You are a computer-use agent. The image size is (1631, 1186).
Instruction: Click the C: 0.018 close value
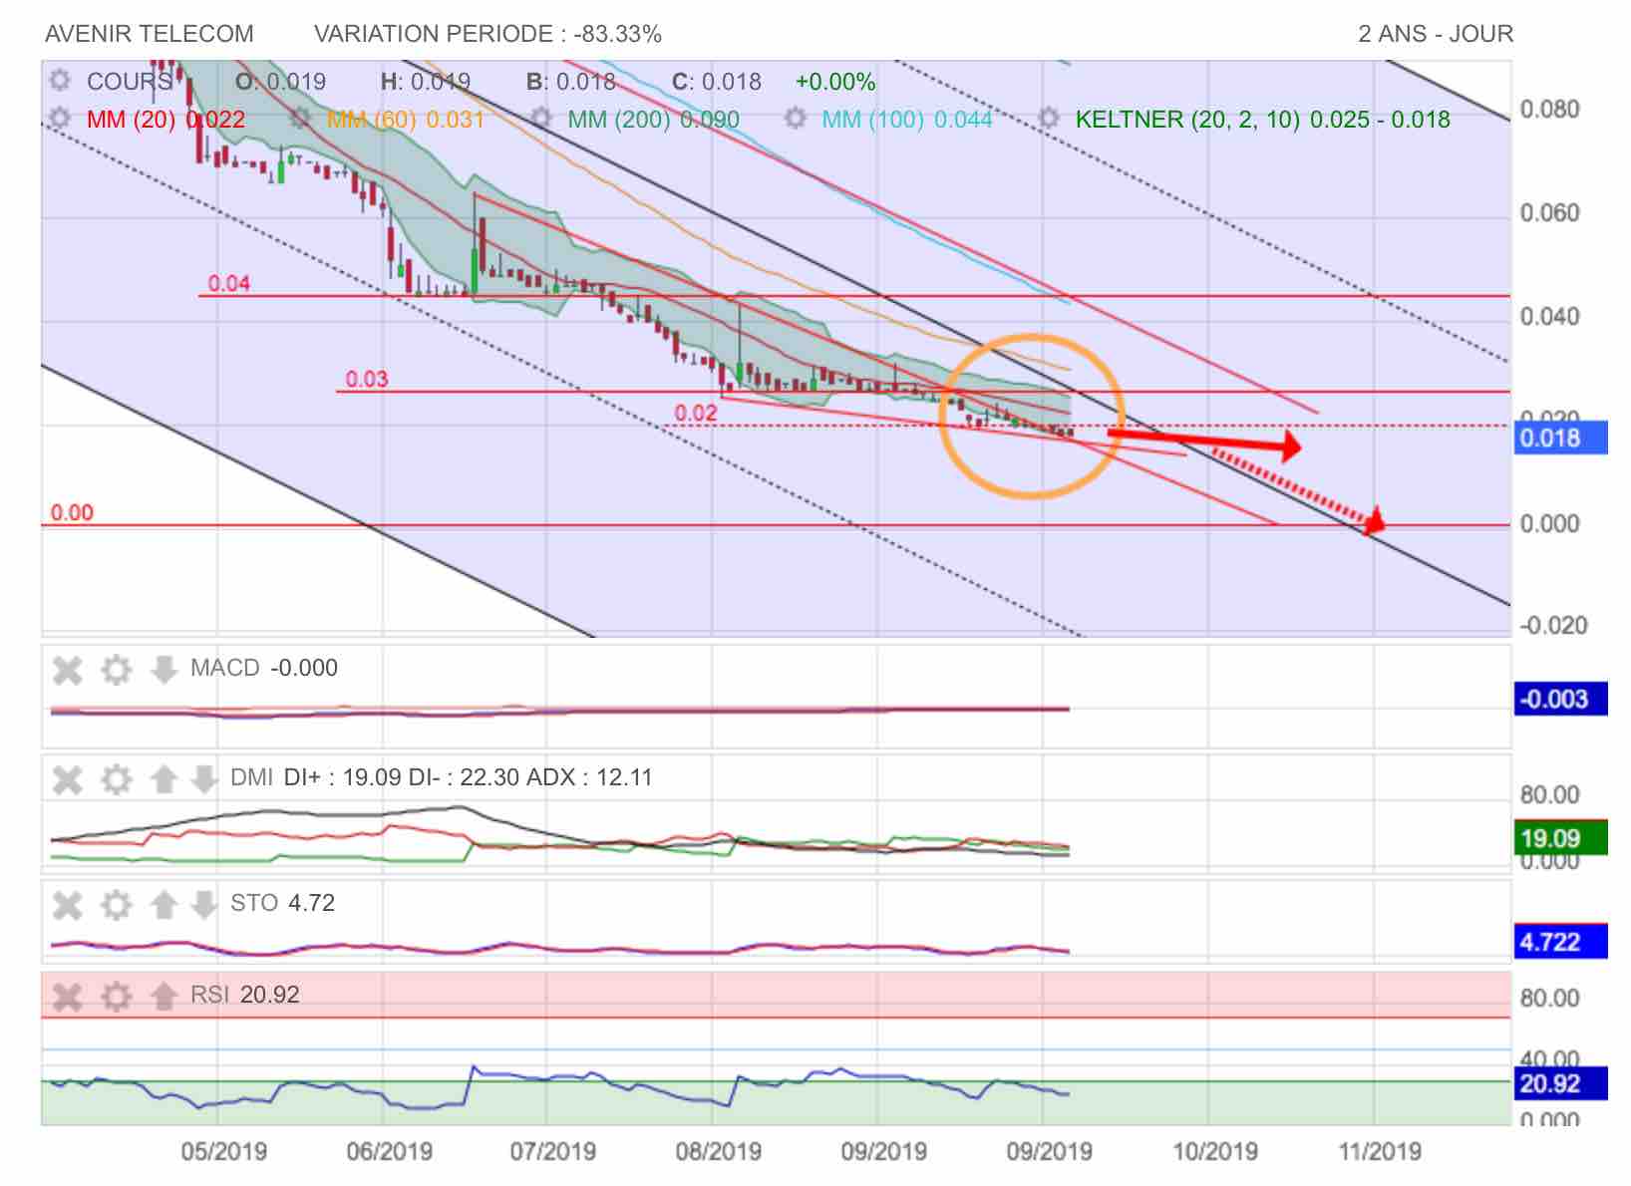tap(717, 82)
